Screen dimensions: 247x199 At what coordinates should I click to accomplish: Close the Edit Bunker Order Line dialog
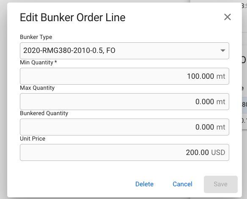tap(227, 17)
